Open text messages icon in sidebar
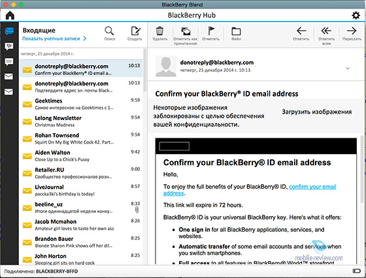 pos(9,62)
